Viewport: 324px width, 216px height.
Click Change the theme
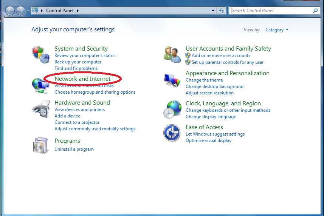204,80
